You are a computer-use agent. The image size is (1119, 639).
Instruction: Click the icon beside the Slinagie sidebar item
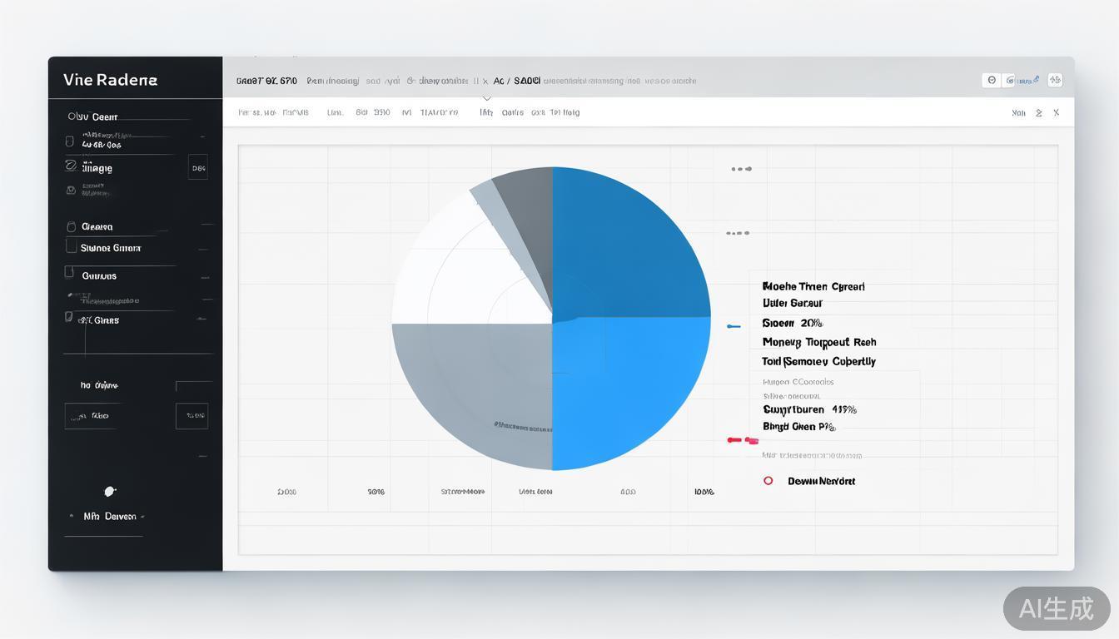pyautogui.click(x=71, y=166)
